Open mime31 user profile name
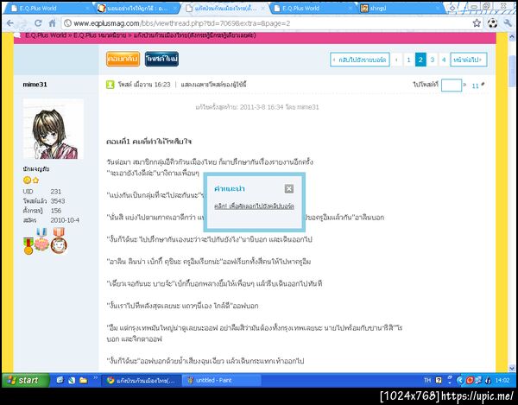Viewport: 518px width, 405px height. pos(35,85)
